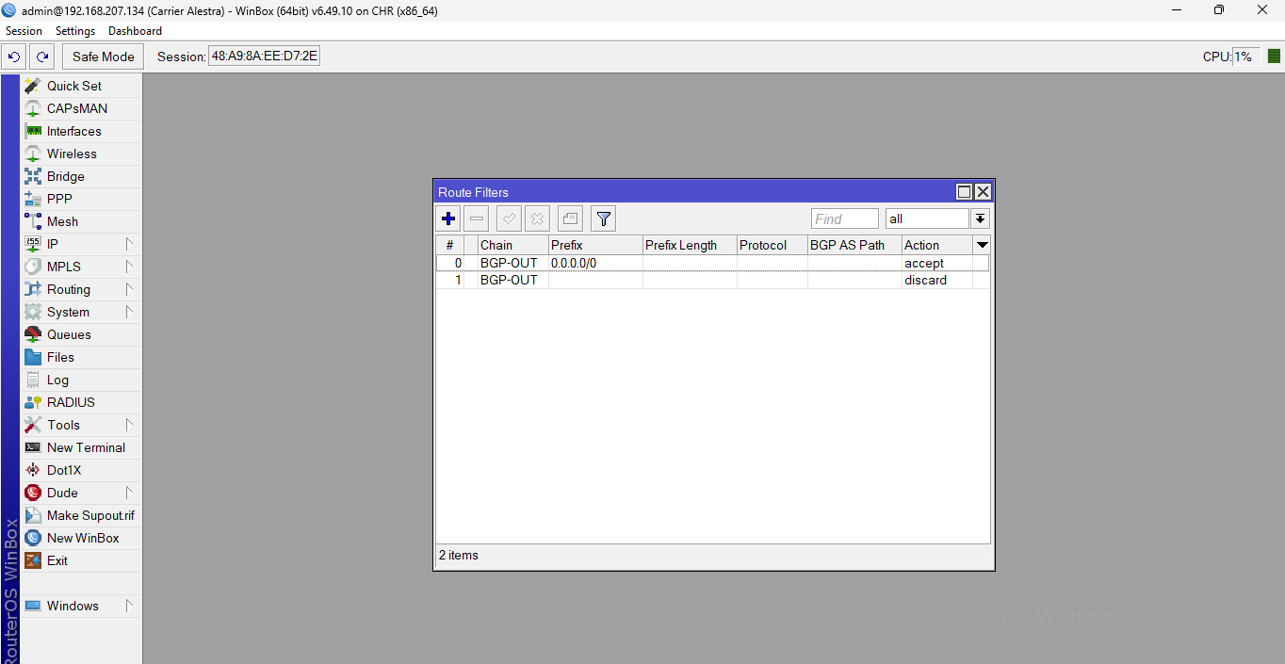
Task: Open the Settings menu
Action: click(x=75, y=31)
